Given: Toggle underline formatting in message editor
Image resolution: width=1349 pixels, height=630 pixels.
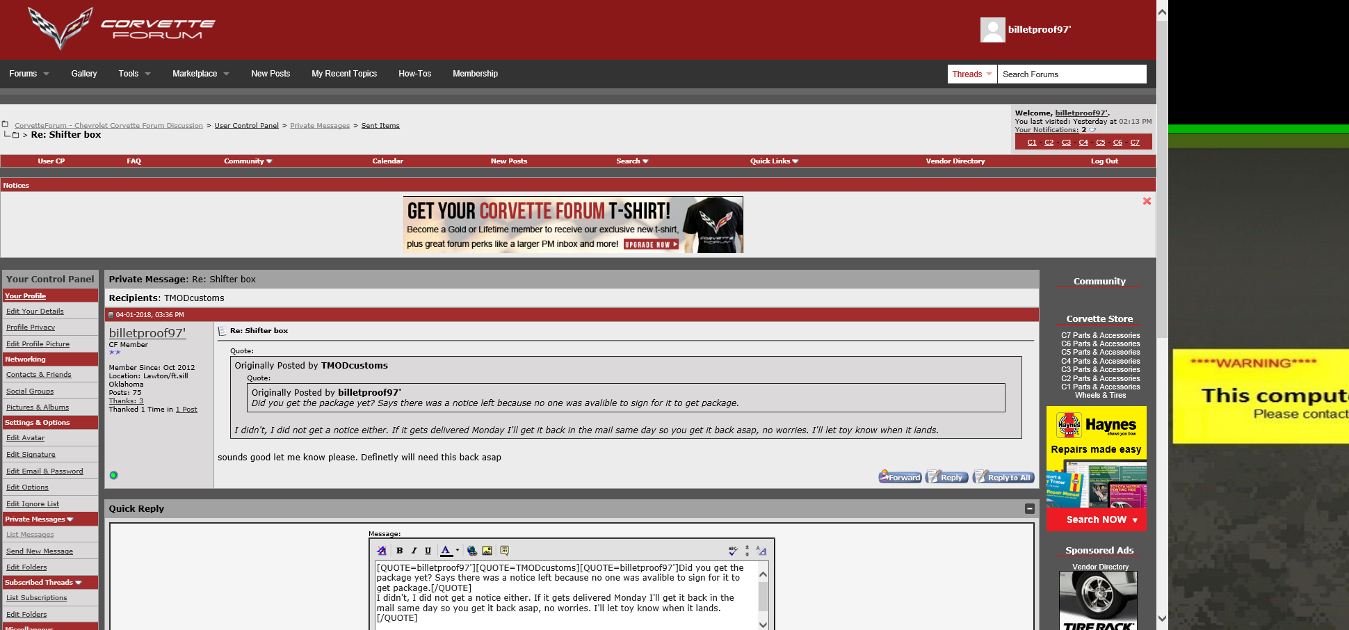Looking at the screenshot, I should pyautogui.click(x=428, y=551).
